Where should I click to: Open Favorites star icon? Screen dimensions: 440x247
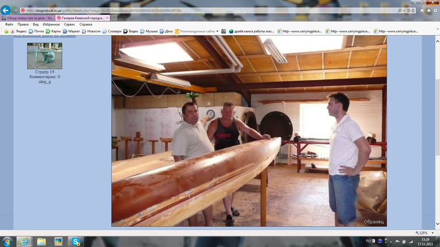click(x=429, y=10)
